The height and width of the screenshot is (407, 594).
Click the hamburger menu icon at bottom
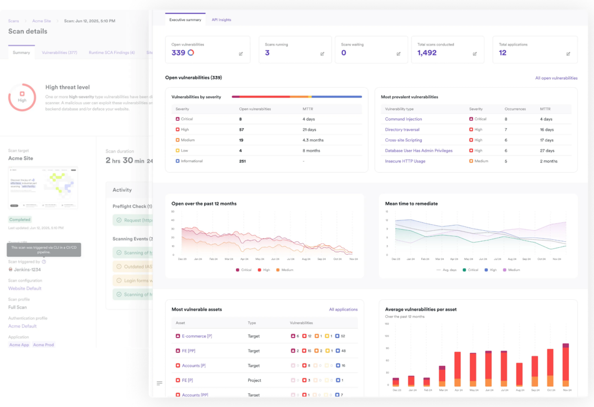[x=160, y=383]
